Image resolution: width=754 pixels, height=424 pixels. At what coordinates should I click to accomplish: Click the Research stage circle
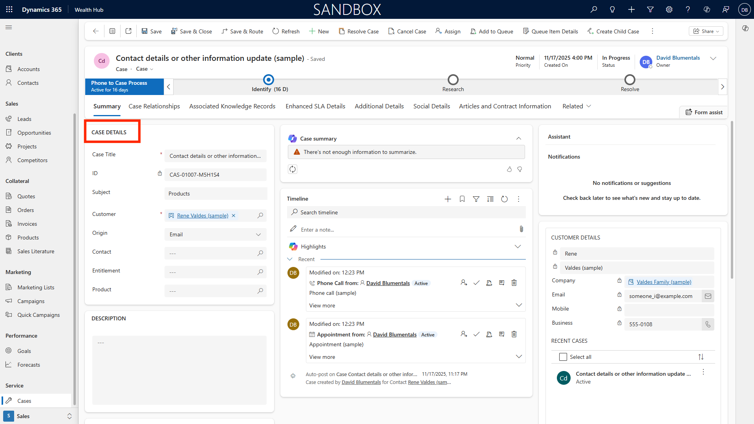[453, 80]
